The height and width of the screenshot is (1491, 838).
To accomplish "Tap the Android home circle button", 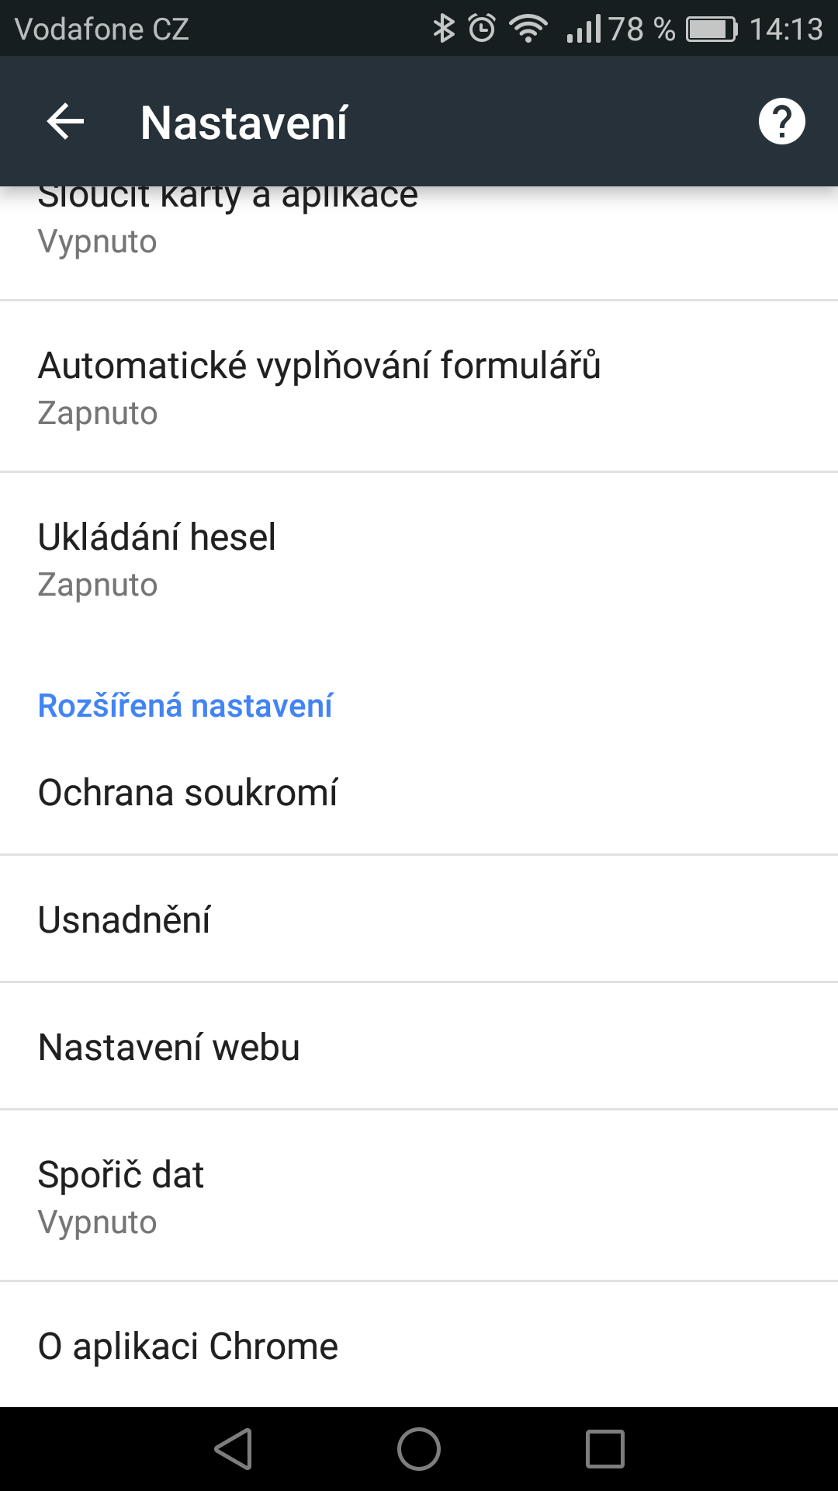I will point(419,1449).
